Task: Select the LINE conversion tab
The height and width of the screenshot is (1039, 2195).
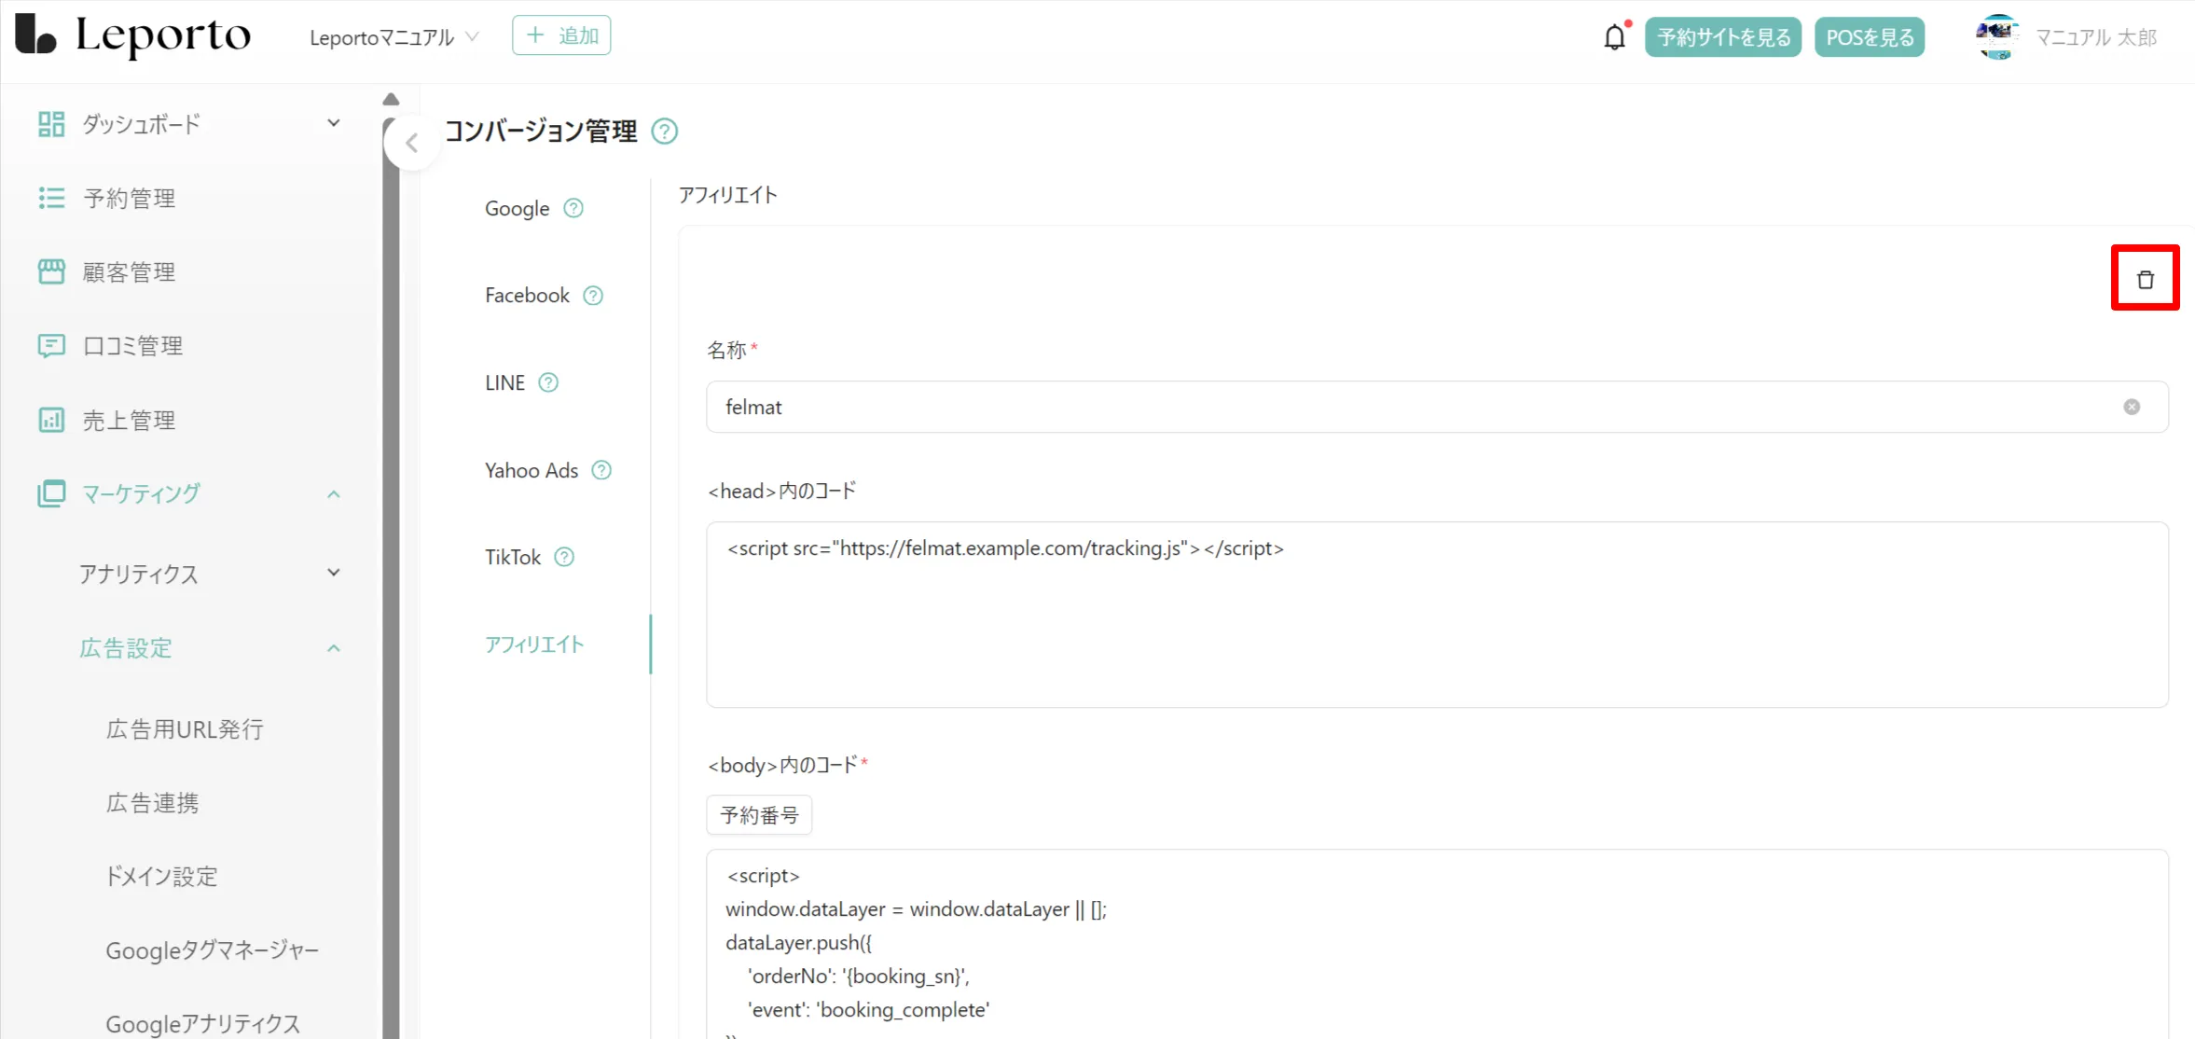Action: (504, 382)
